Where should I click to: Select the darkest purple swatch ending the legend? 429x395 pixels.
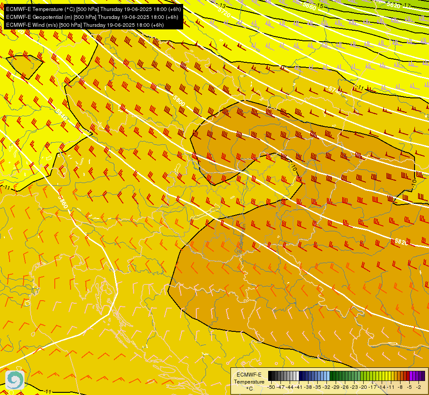424,376
